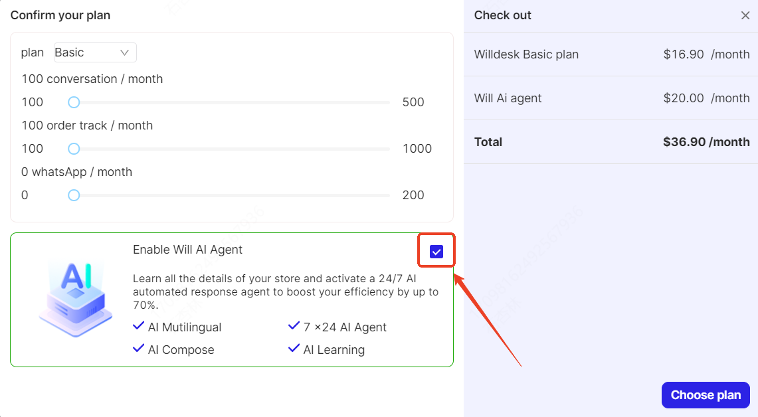Click the AI server illustration icon
The height and width of the screenshot is (417, 758).
(76, 299)
